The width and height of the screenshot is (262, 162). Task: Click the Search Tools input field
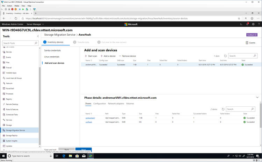pos(20,43)
